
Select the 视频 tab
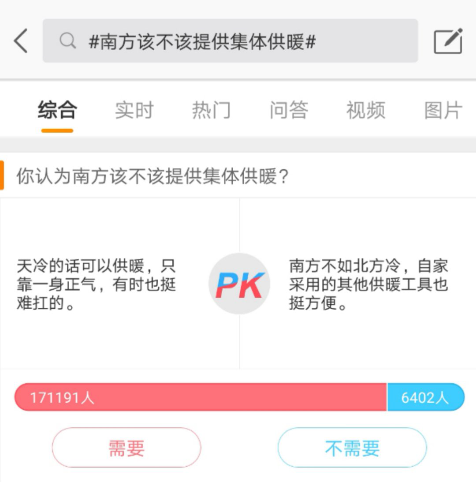(x=365, y=110)
